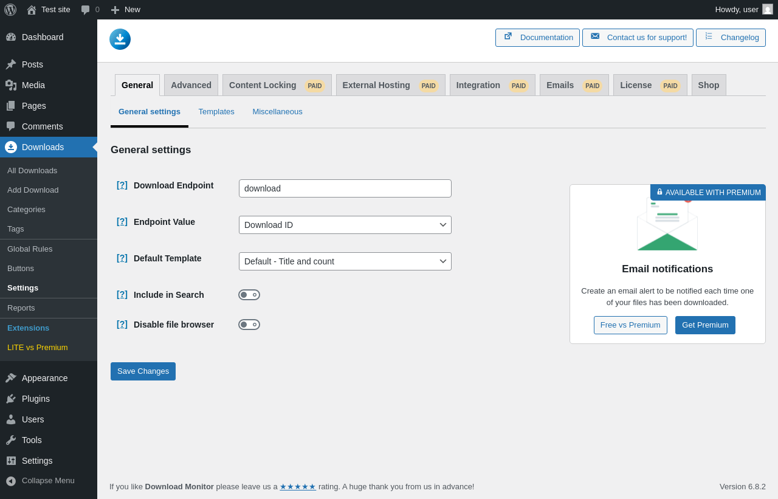Click into the Download Endpoint text field

point(345,188)
